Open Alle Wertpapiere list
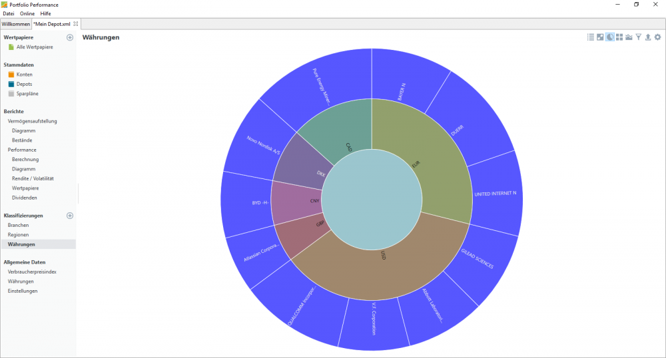 (35, 47)
